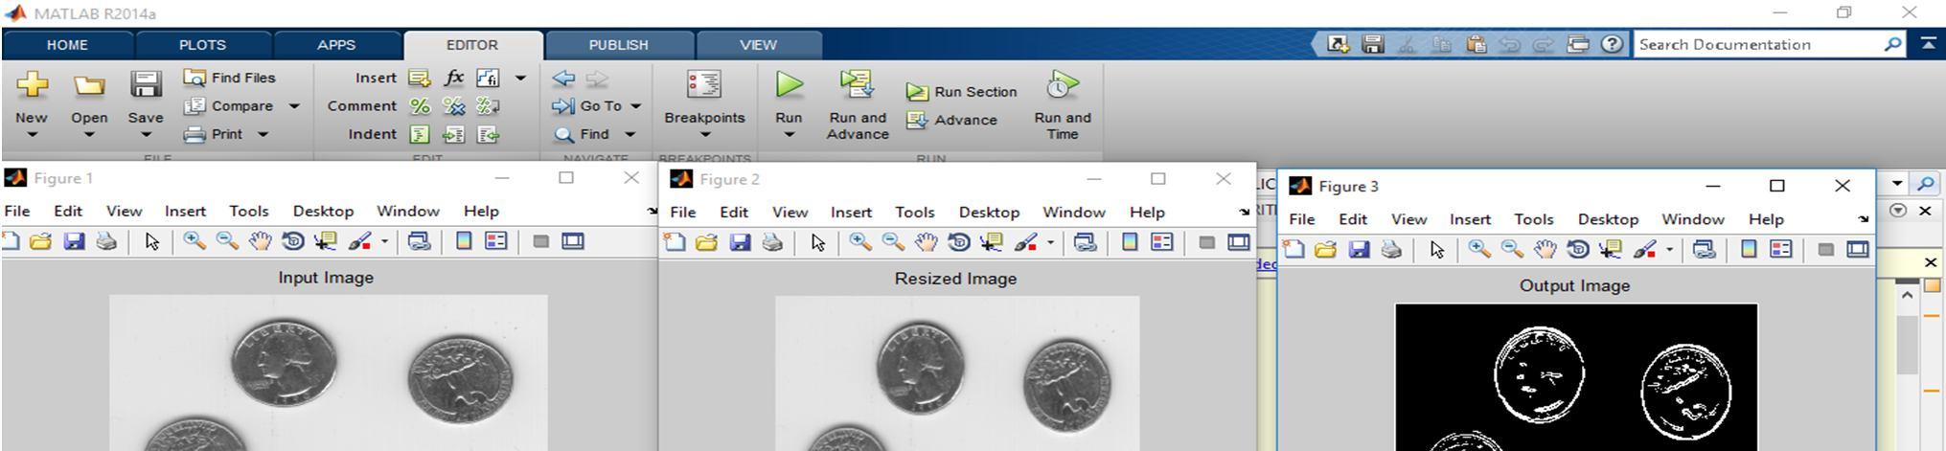Click the Help question mark icon in quick access bar
1946x451 pixels.
pyautogui.click(x=1613, y=44)
